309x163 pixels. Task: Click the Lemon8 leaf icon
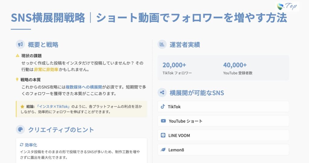tap(163, 150)
